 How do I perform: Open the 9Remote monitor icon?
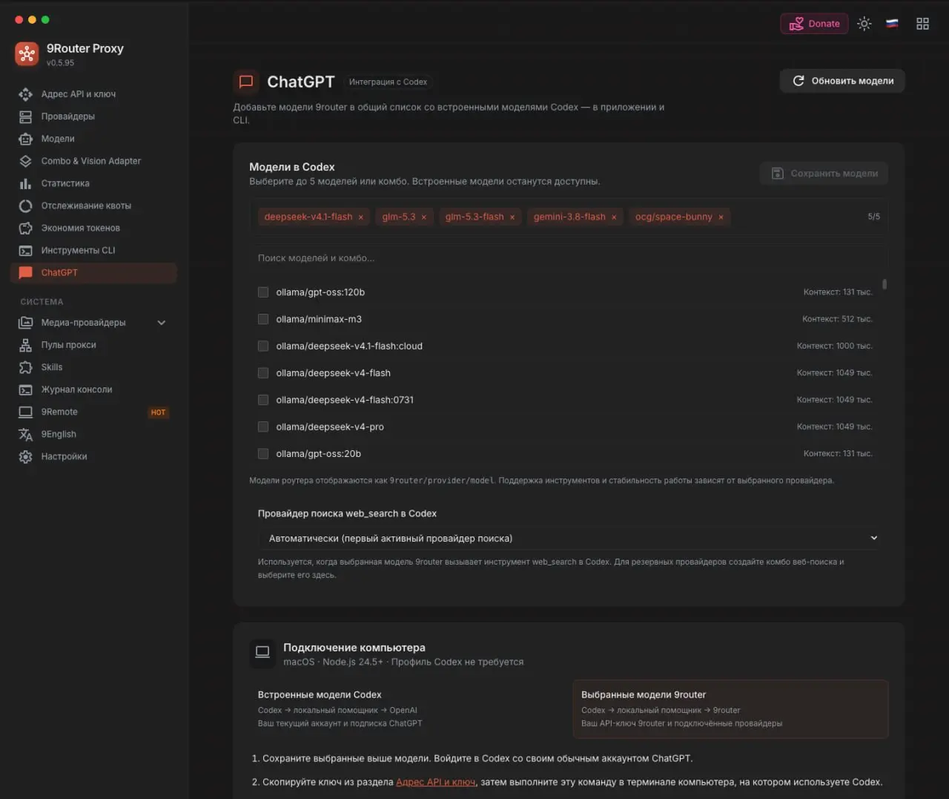pyautogui.click(x=26, y=412)
